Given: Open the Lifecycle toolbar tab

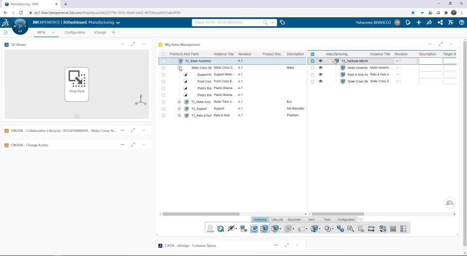Looking at the screenshot, I should (277, 219).
